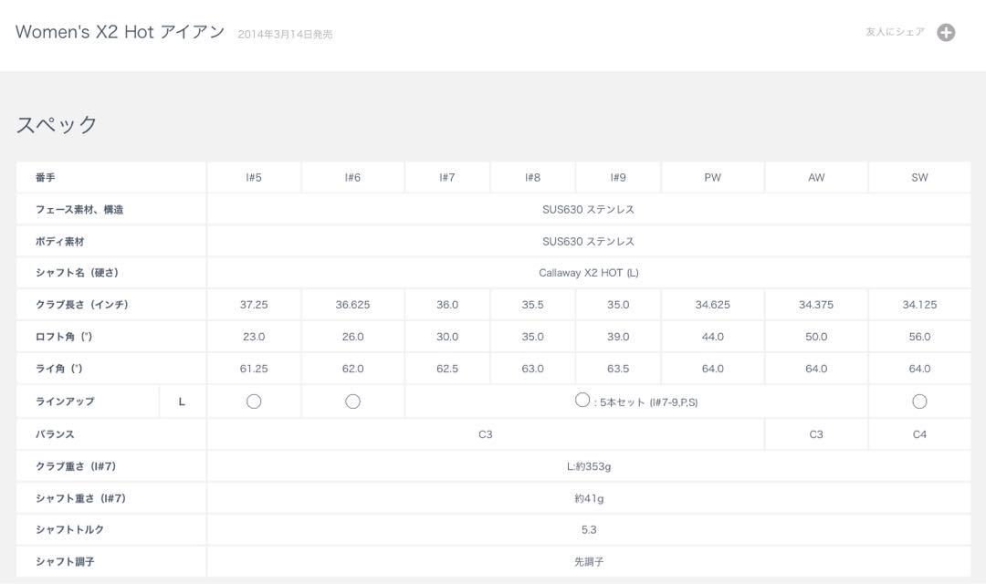Select lie angle value 63.0

532,369
